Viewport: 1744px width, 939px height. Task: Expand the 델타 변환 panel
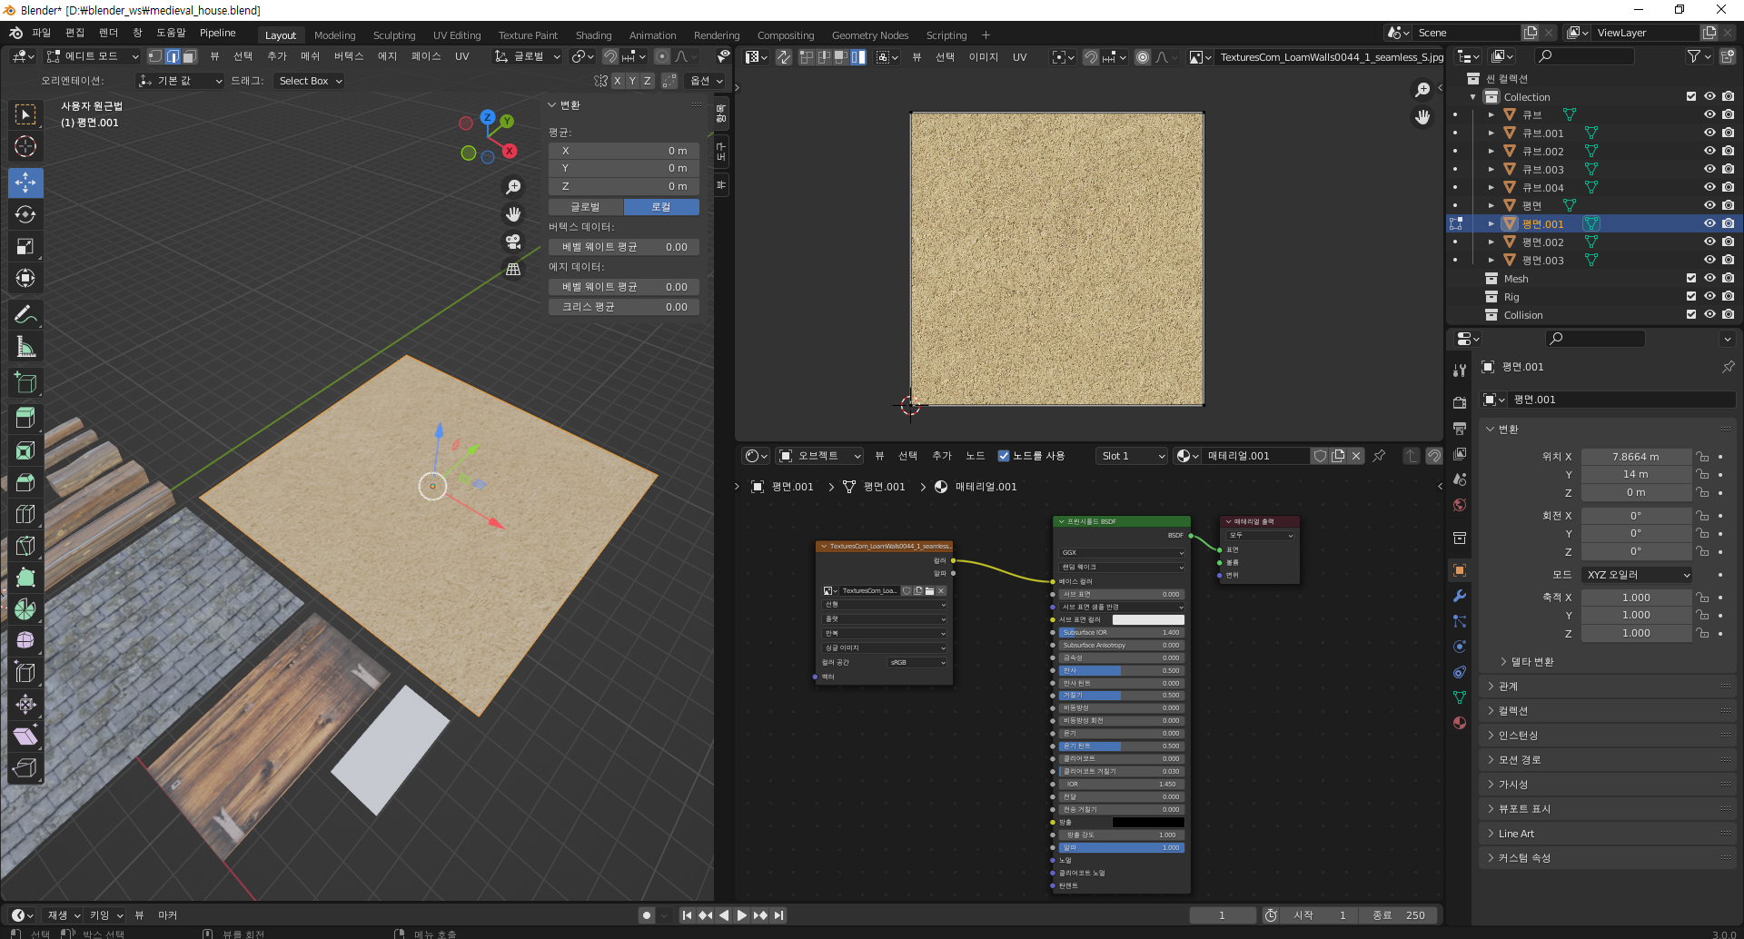(1531, 662)
